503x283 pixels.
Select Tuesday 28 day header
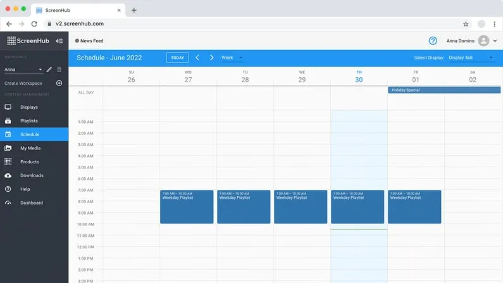tap(245, 77)
